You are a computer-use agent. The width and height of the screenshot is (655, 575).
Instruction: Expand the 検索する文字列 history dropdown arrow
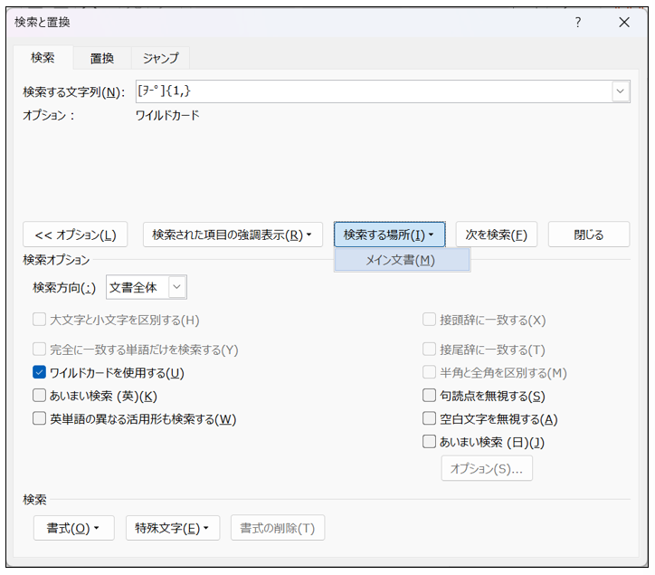(x=621, y=91)
